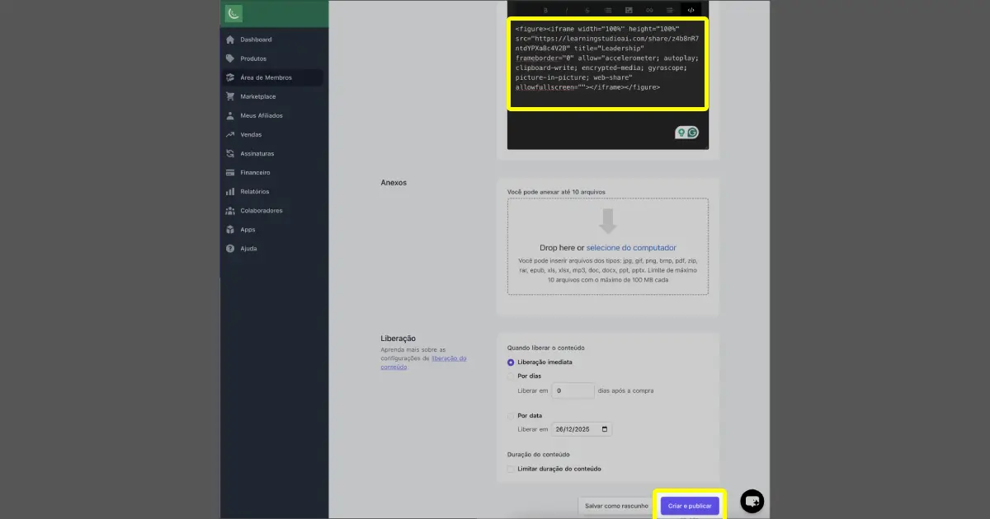Select the Por dias radio option
Viewport: 990px width, 519px height.
(x=511, y=376)
